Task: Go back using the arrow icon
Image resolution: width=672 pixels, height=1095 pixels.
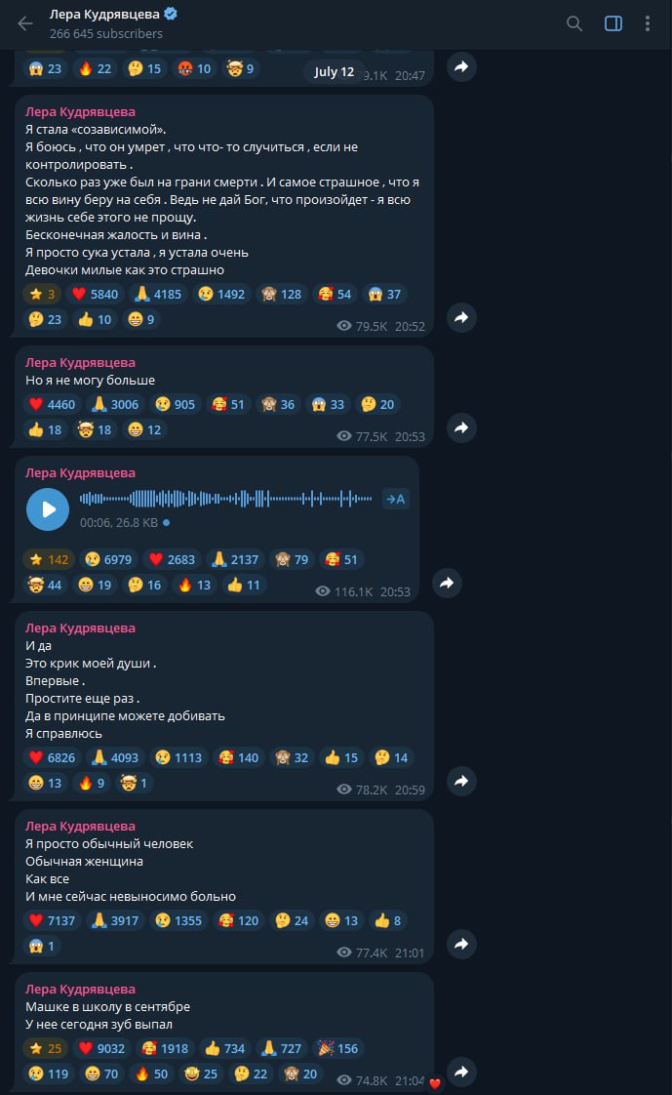Action: click(25, 23)
